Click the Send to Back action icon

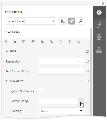tap(51, 42)
